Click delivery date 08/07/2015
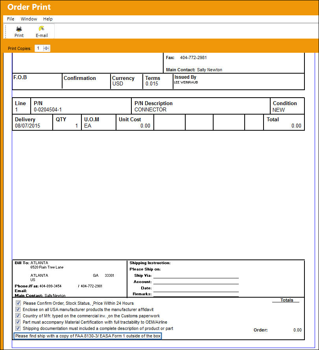319x350 pixels. [28, 126]
